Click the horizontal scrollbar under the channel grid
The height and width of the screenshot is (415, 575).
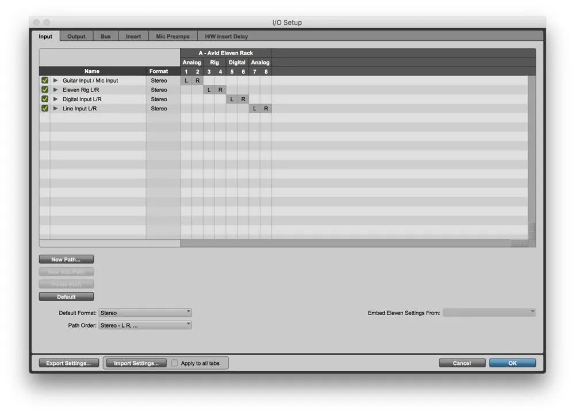coord(345,244)
